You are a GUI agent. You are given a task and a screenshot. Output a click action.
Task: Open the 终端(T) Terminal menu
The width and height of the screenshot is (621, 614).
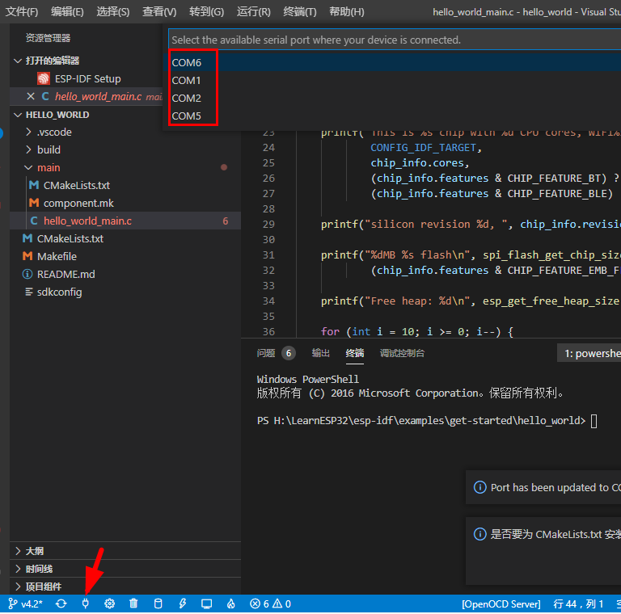(x=300, y=12)
